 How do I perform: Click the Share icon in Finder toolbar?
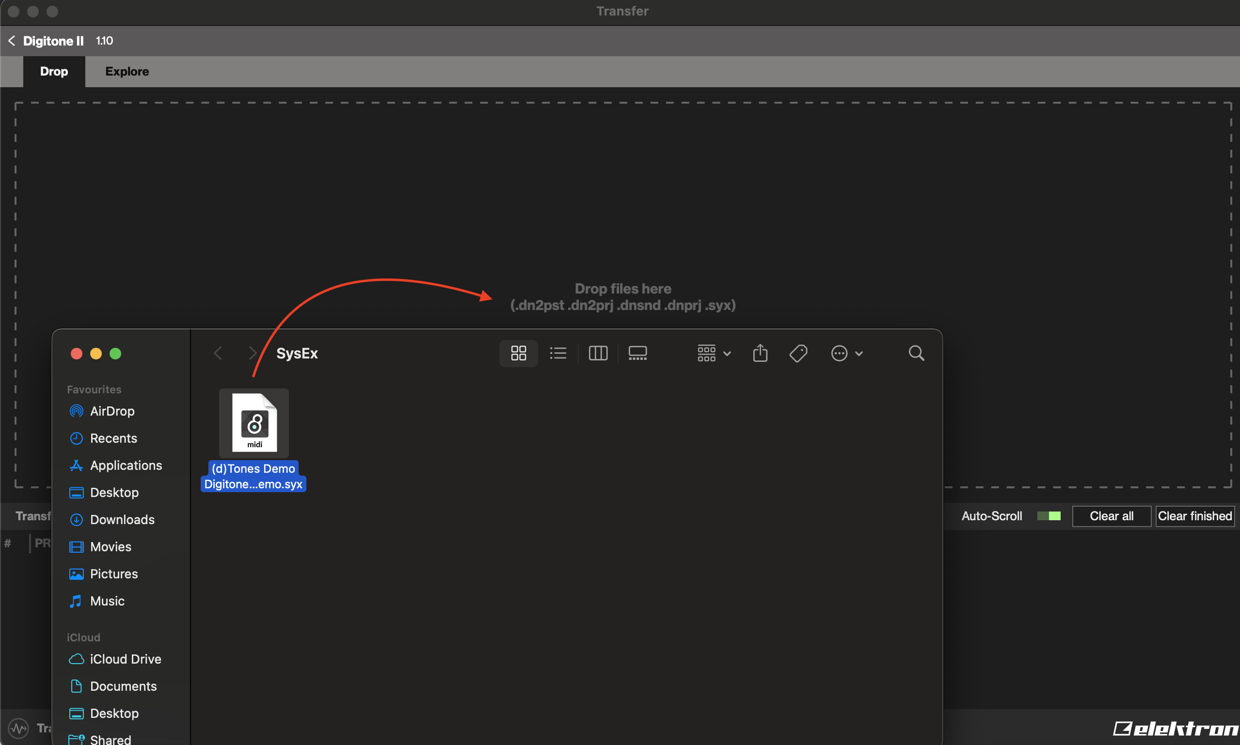(760, 354)
